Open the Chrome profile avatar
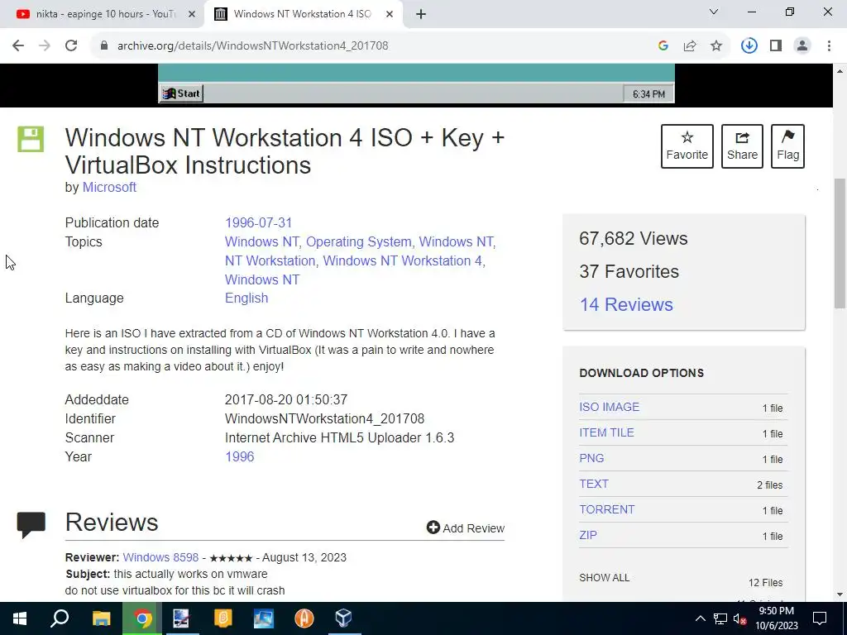Viewport: 847px width, 635px height. tap(802, 46)
